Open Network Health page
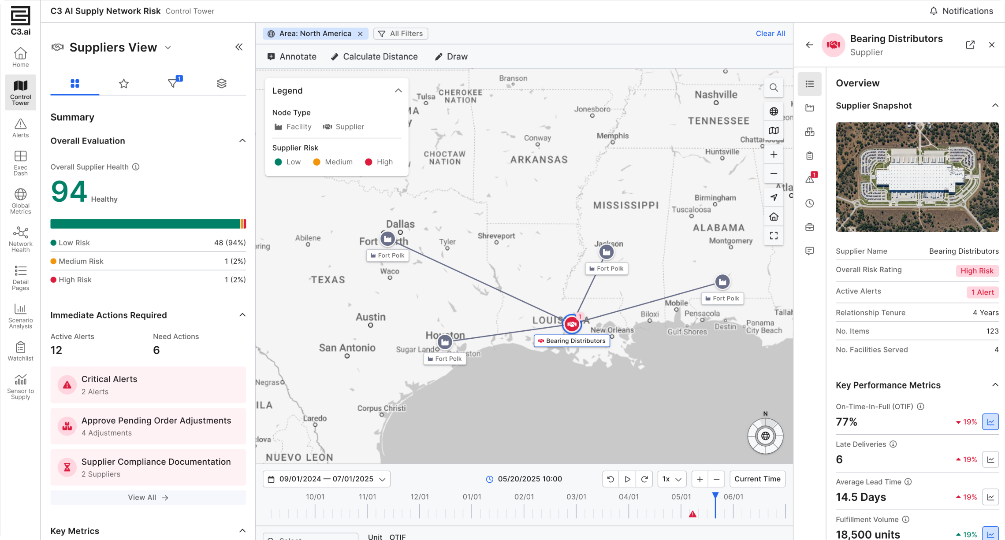Viewport: 1005px width, 540px height. click(20, 240)
